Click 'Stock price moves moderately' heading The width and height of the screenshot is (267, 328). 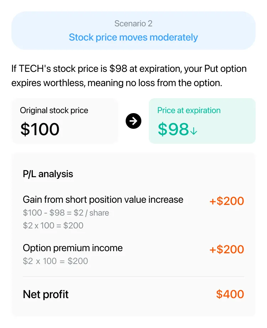[x=133, y=37]
